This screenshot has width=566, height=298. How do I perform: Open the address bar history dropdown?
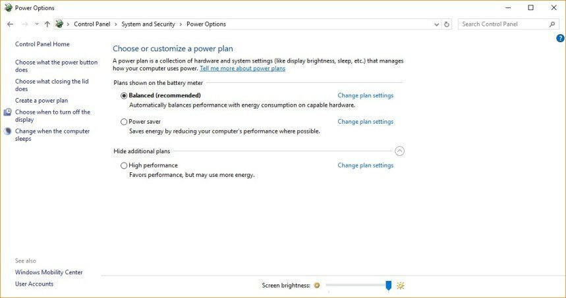click(436, 24)
